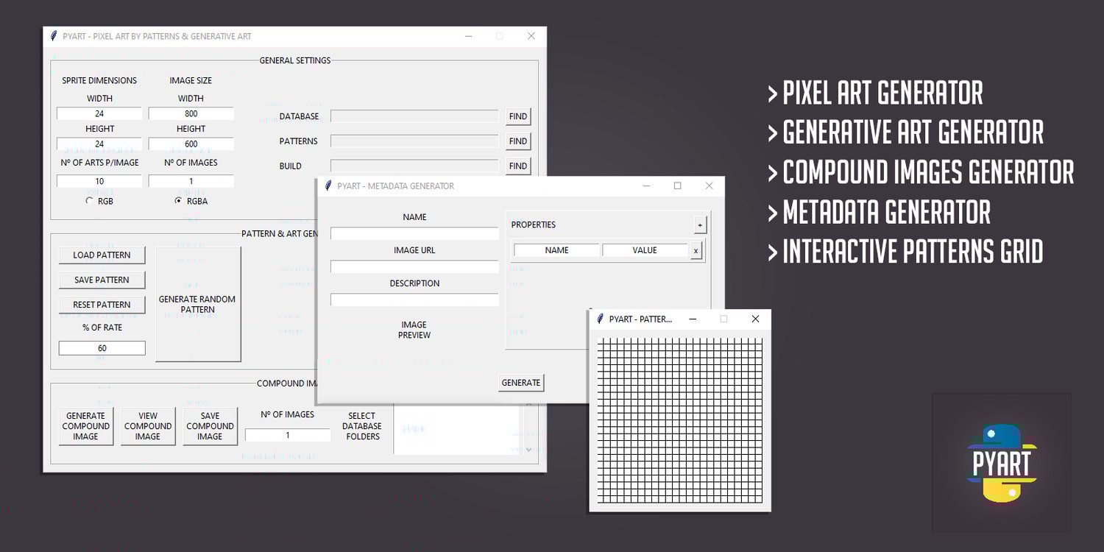Focus image size HEIGHT field showing 600
Viewport: 1104px width, 552px height.
point(191,144)
